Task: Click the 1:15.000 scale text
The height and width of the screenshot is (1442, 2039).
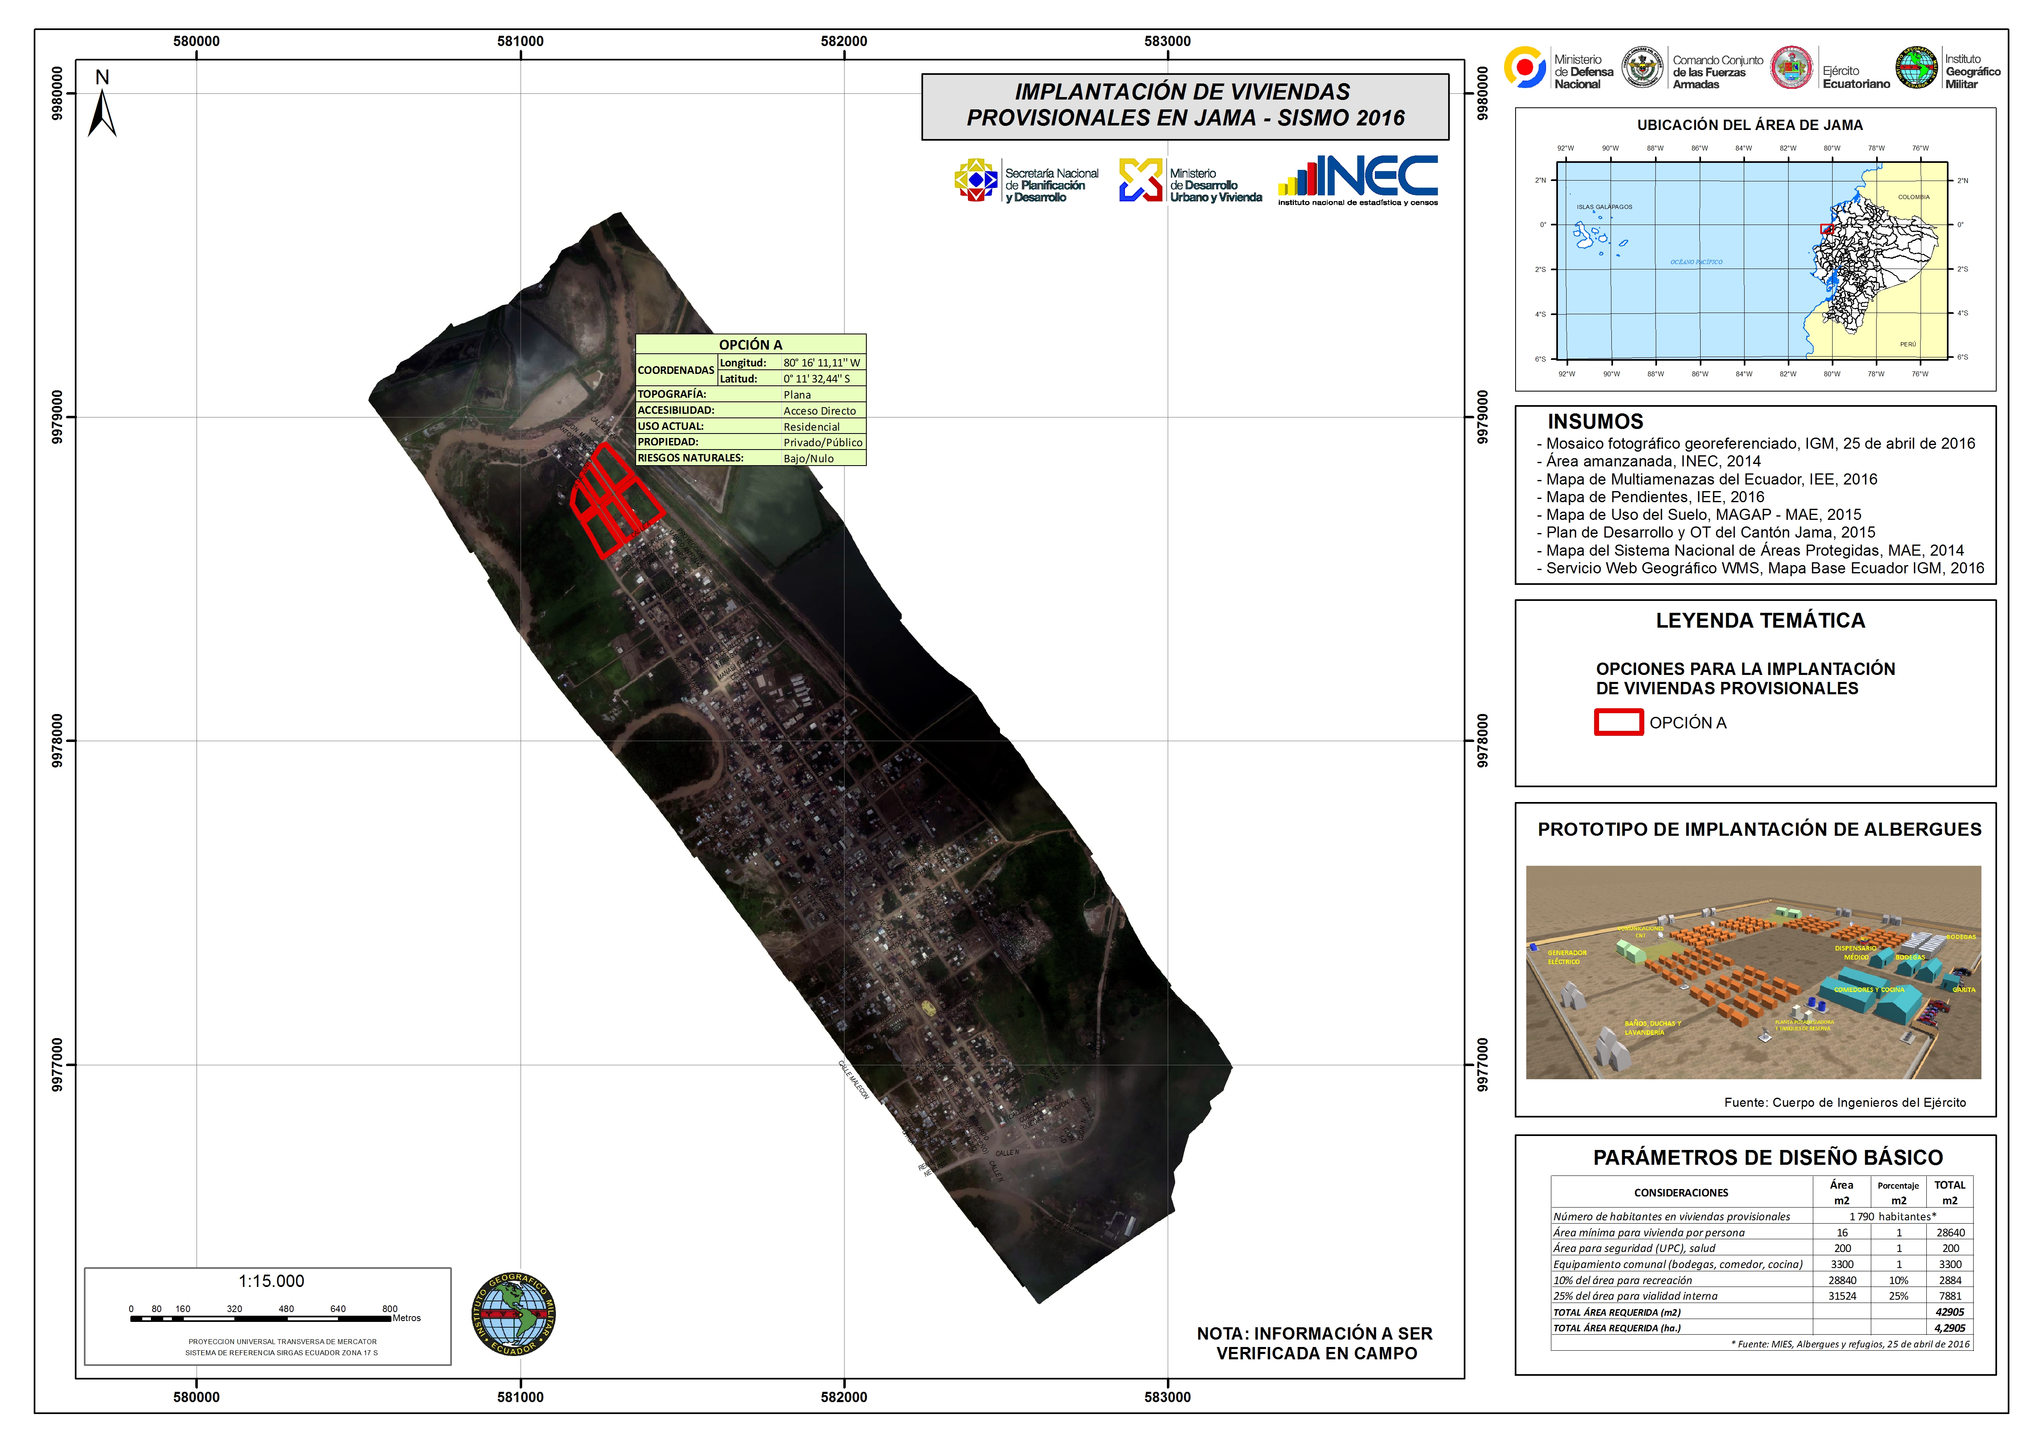Action: click(x=271, y=1281)
